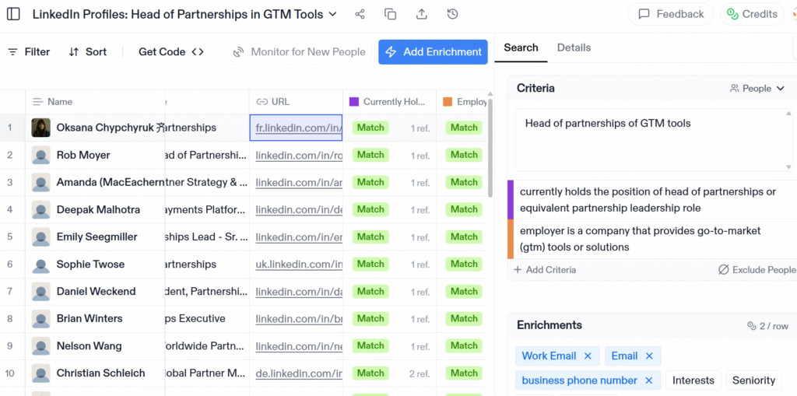The width and height of the screenshot is (797, 396).
Task: Click the duplicate copy icon
Action: click(391, 14)
